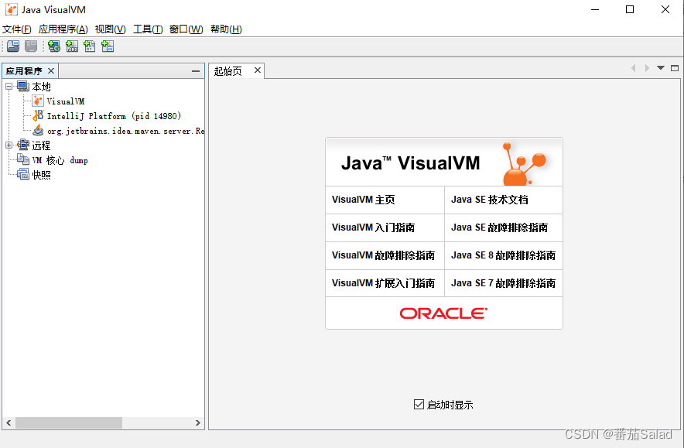Screen dimensions: 684x448
Task: Click the last toolbar icon with green plus
Action: pyautogui.click(x=108, y=46)
